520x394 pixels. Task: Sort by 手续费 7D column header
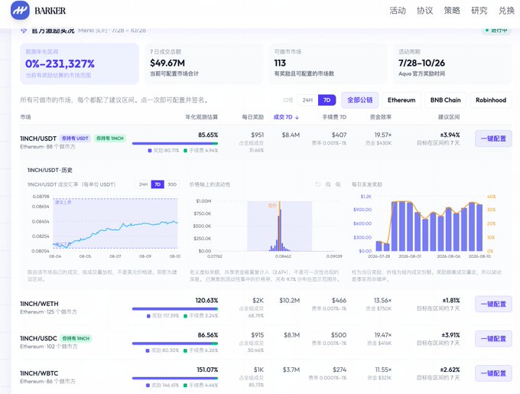pyautogui.click(x=334, y=117)
